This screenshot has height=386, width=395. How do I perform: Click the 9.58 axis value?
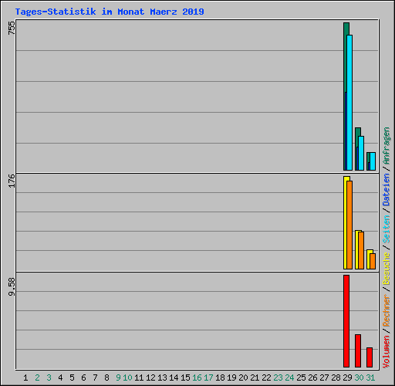tap(12, 286)
